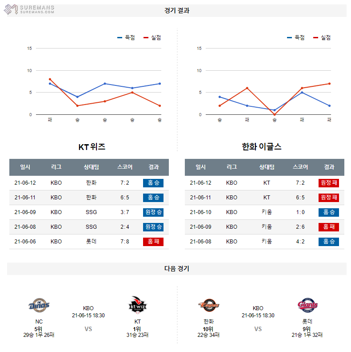Click 홈 승 badge for Hanwha 21-06-10

(329, 212)
